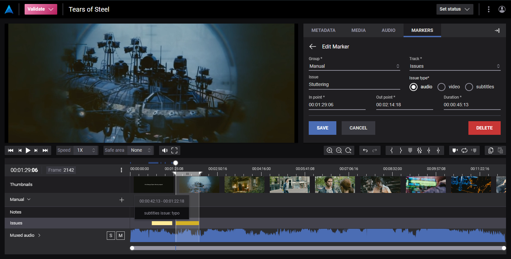511x259 pixels.
Task: Open the three-dot options menu in header
Action: (x=488, y=9)
